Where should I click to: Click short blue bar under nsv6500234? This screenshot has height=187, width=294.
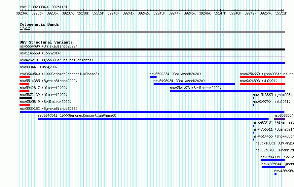(153, 77)
